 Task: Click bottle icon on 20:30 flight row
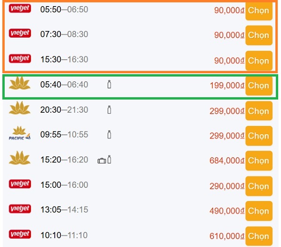(109, 110)
